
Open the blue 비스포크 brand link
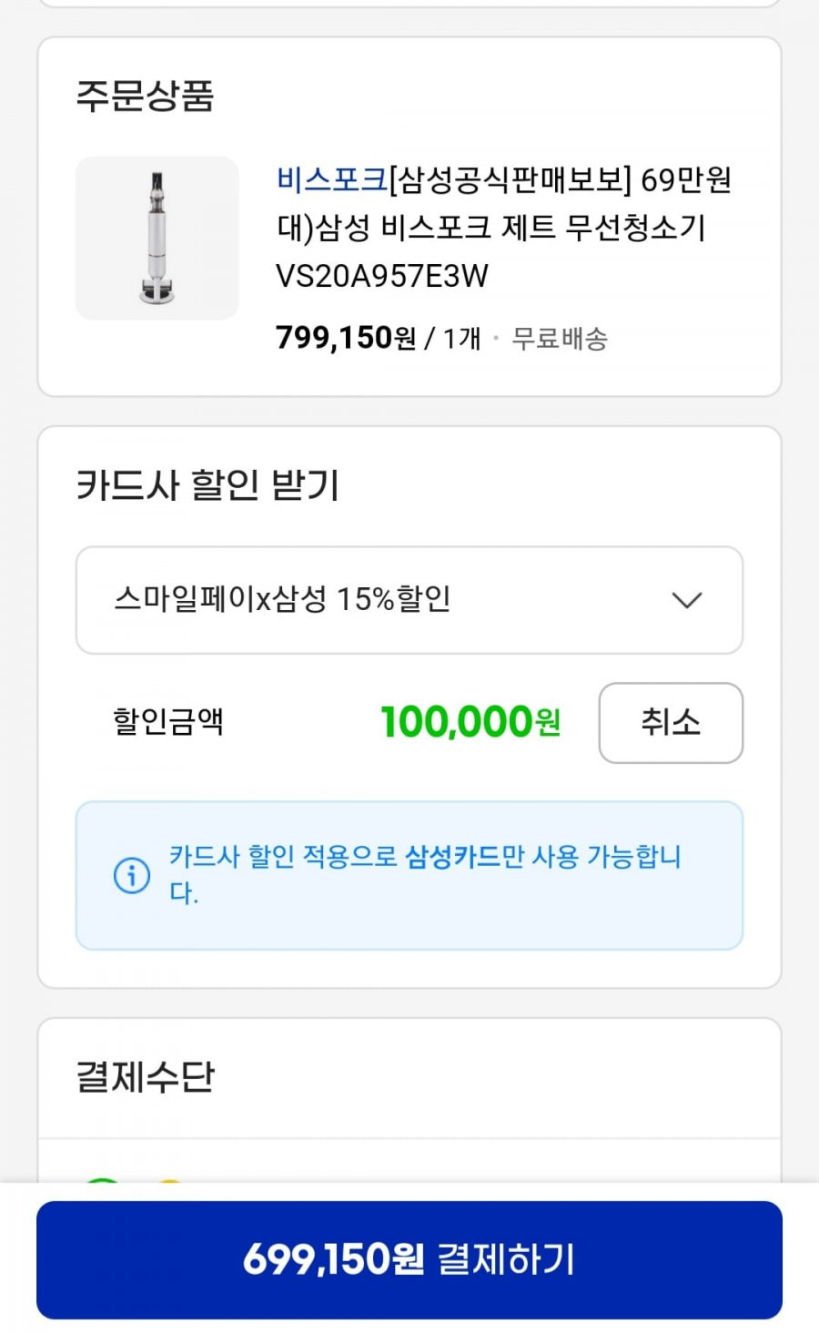332,179
